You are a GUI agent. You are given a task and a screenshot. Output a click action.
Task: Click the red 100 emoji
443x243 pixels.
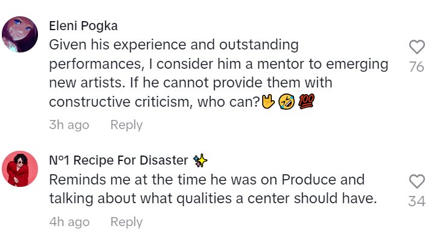(306, 103)
